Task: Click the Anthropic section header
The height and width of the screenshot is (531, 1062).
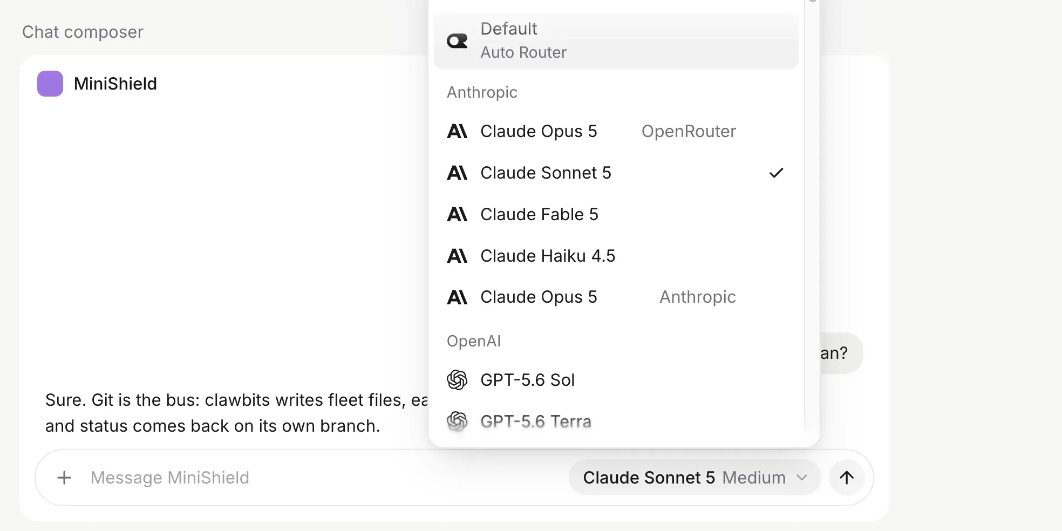Action: pos(482,92)
